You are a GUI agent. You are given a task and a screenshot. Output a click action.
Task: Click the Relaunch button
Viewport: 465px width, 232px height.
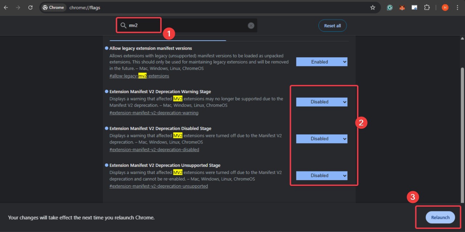coord(440,217)
